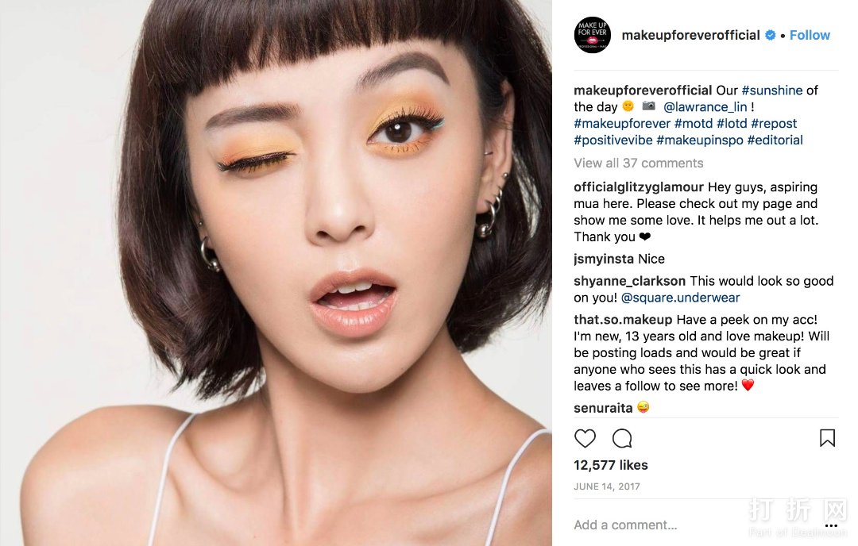858x546 pixels.
Task: Open the @square.underwear mention
Action: (680, 298)
